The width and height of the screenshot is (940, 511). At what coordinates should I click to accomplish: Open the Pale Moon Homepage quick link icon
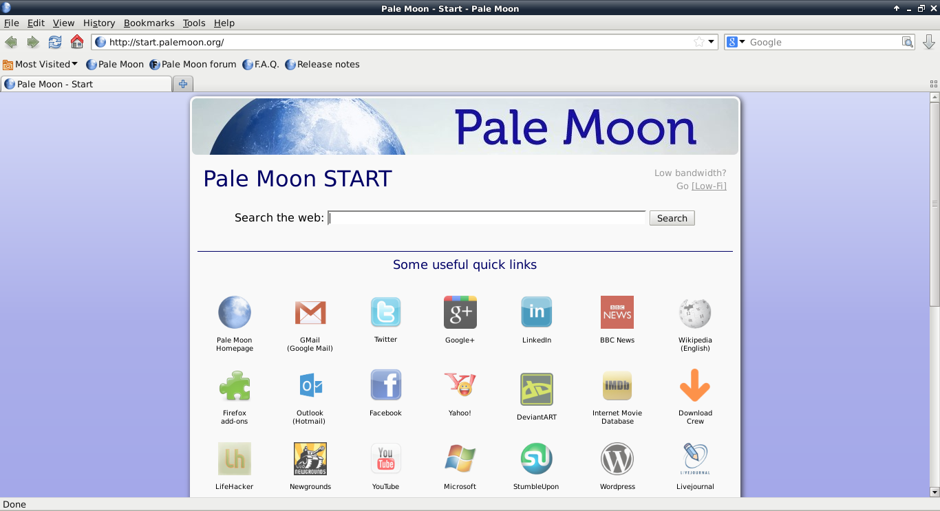pos(235,313)
